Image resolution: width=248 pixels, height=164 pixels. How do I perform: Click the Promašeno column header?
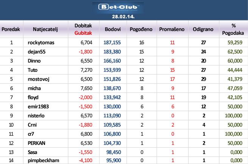pos(172,29)
